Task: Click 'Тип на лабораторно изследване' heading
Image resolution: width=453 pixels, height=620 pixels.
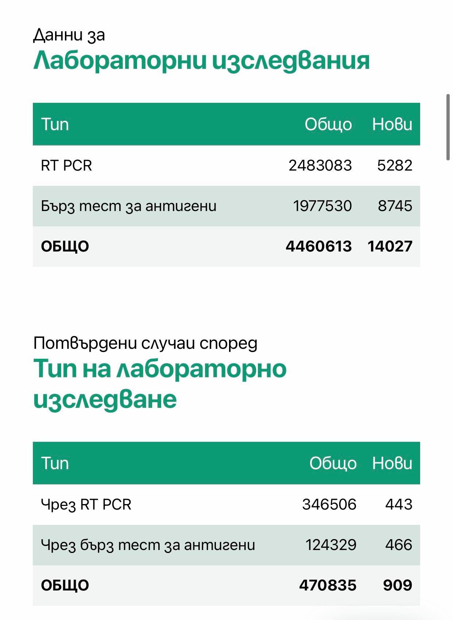Action: tap(160, 384)
